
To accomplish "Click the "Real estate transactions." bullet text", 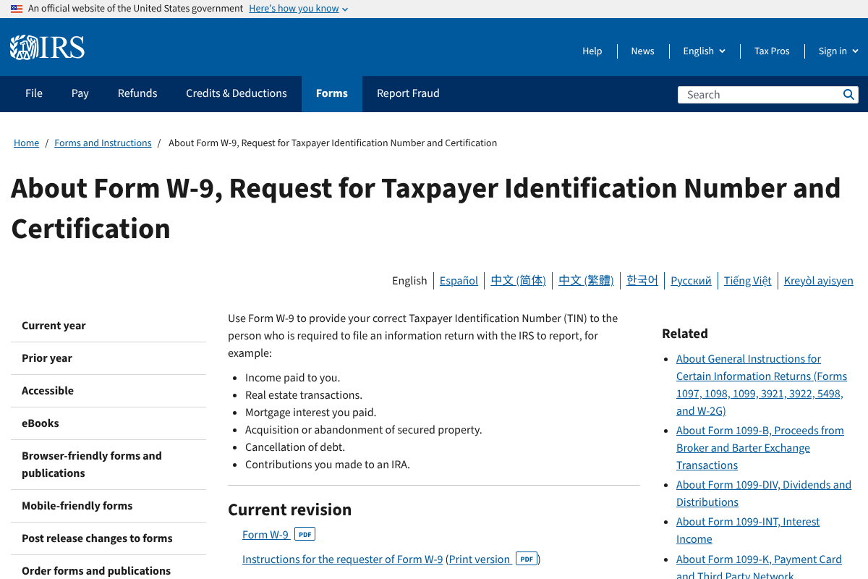I will [x=304, y=395].
